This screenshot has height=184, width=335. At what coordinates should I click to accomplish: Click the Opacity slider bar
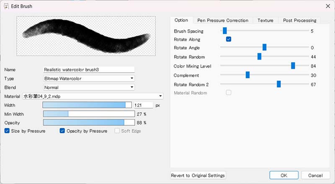point(89,122)
